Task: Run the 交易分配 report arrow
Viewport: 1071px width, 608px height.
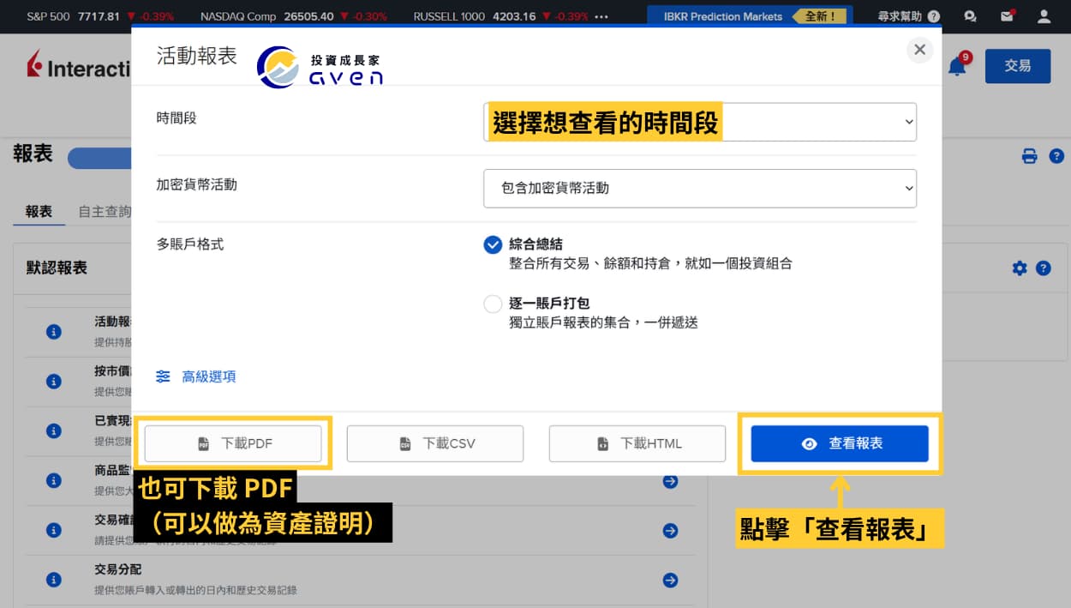Action: coord(670,581)
